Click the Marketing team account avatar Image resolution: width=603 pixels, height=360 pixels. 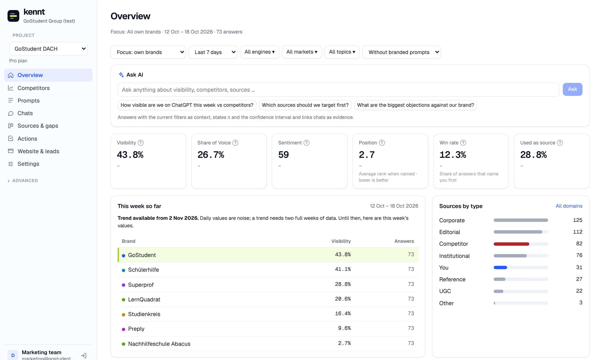click(x=13, y=355)
